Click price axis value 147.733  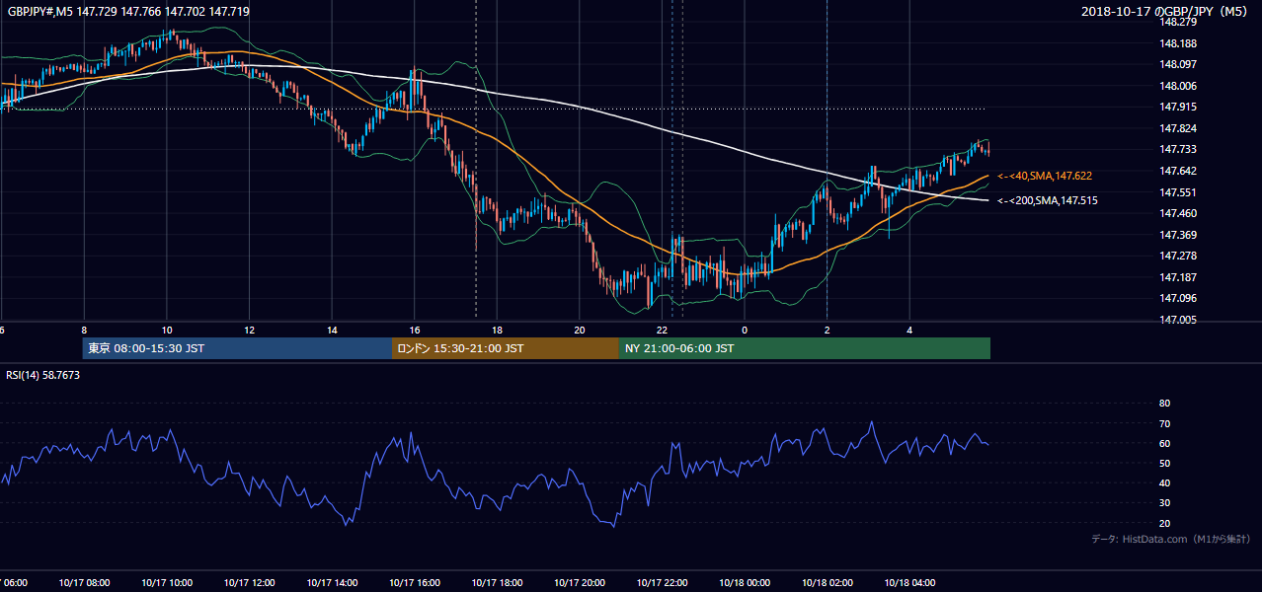[x=1178, y=149]
